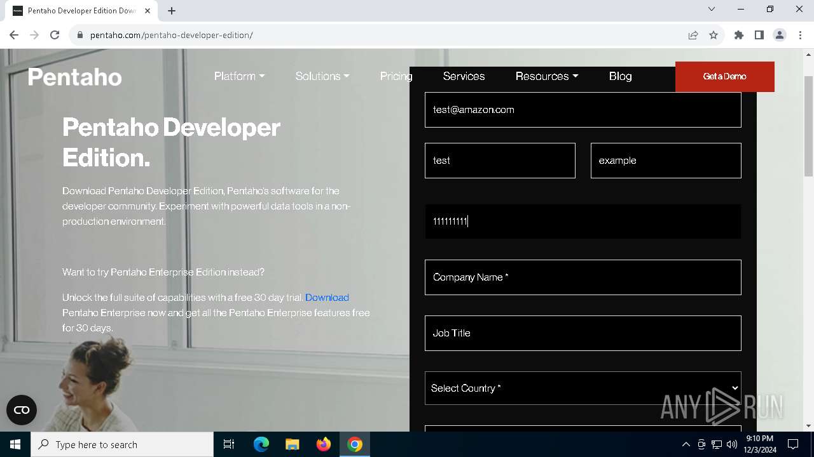Click the taskbar search box

(x=122, y=444)
